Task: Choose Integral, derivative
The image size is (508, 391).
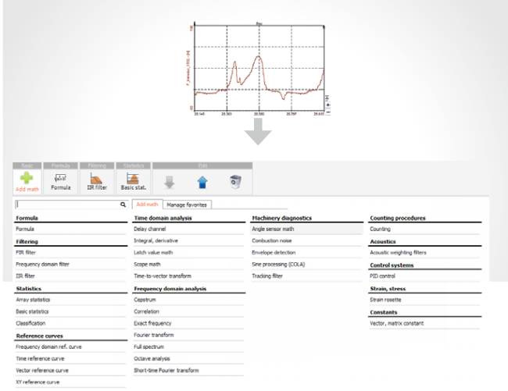Action: (188, 240)
